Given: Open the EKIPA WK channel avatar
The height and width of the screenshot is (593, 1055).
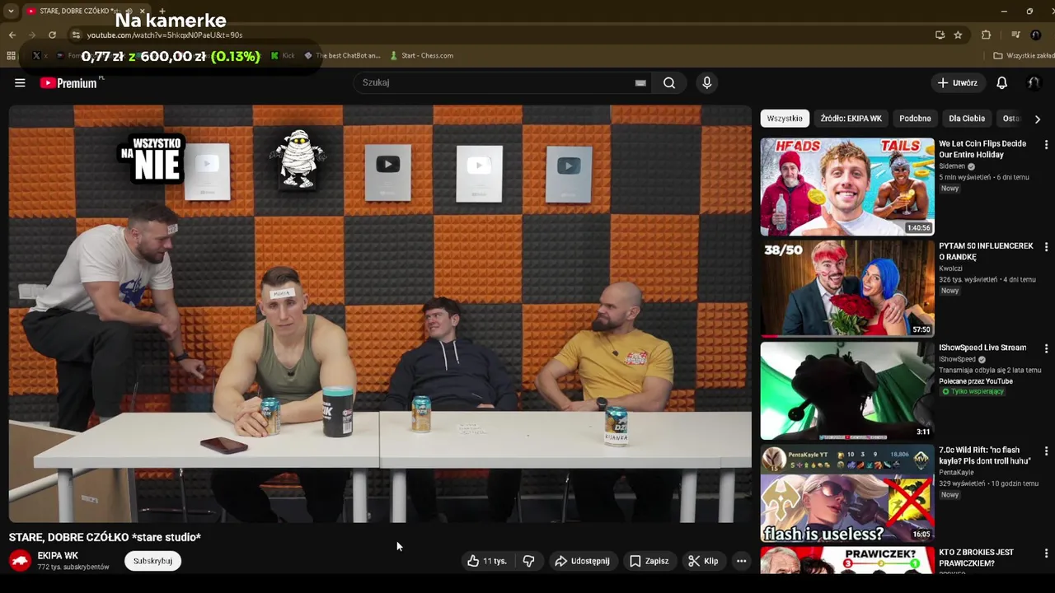Looking at the screenshot, I should 21,561.
